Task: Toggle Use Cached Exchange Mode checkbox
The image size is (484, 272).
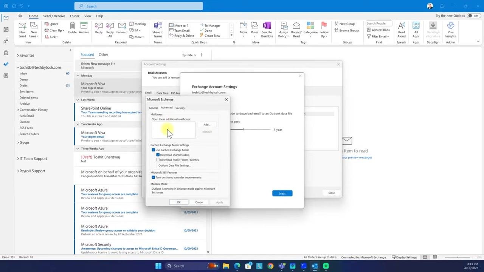Action: coord(154,150)
